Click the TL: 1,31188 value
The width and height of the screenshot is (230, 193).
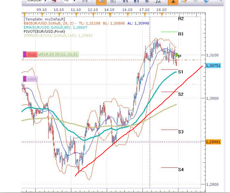pos(90,23)
